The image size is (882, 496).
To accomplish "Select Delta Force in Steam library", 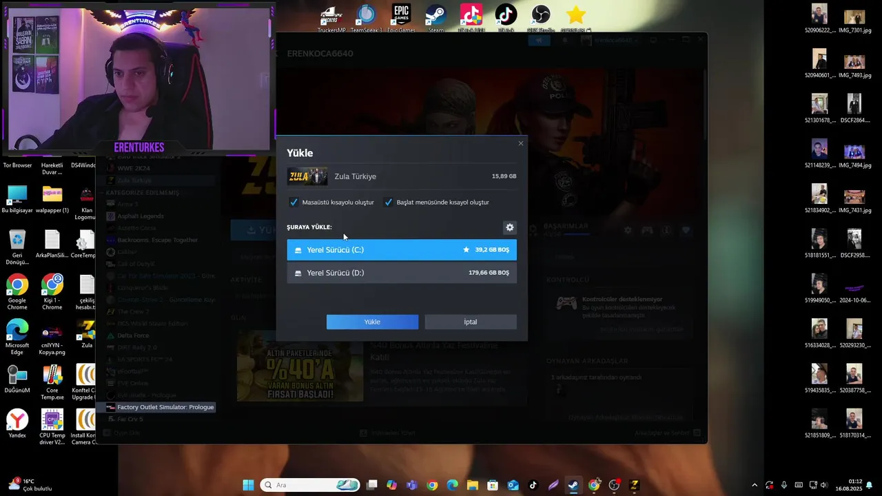I will pyautogui.click(x=133, y=335).
